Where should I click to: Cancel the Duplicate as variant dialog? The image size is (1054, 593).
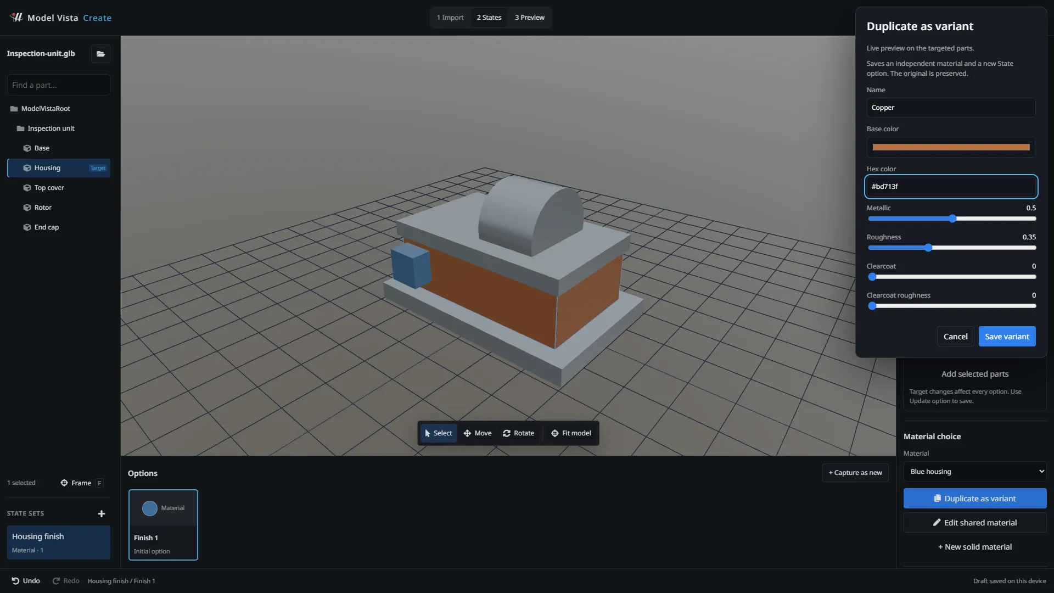[x=955, y=337]
